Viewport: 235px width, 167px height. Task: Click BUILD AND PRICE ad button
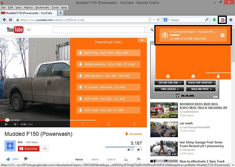click(x=201, y=89)
